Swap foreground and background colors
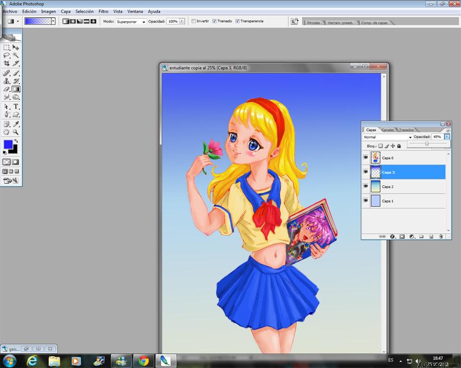 (16, 141)
